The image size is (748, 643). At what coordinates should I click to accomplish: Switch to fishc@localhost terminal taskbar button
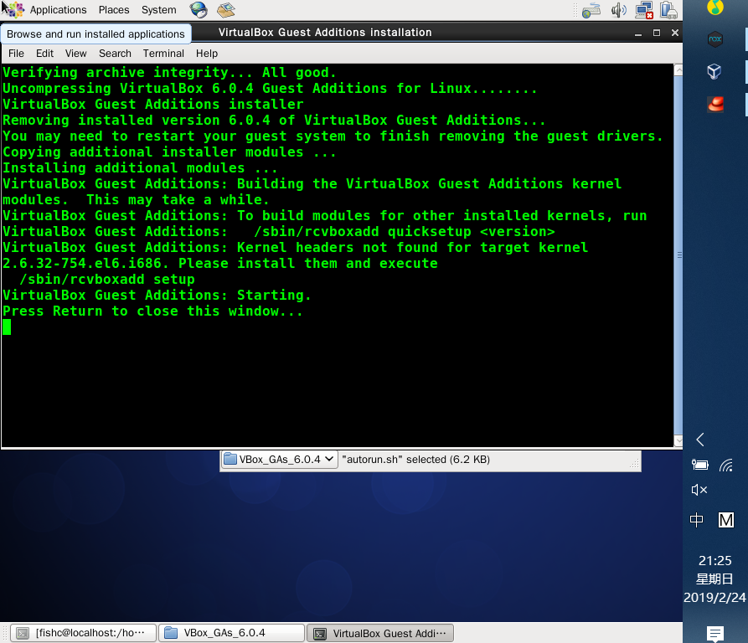(x=84, y=633)
